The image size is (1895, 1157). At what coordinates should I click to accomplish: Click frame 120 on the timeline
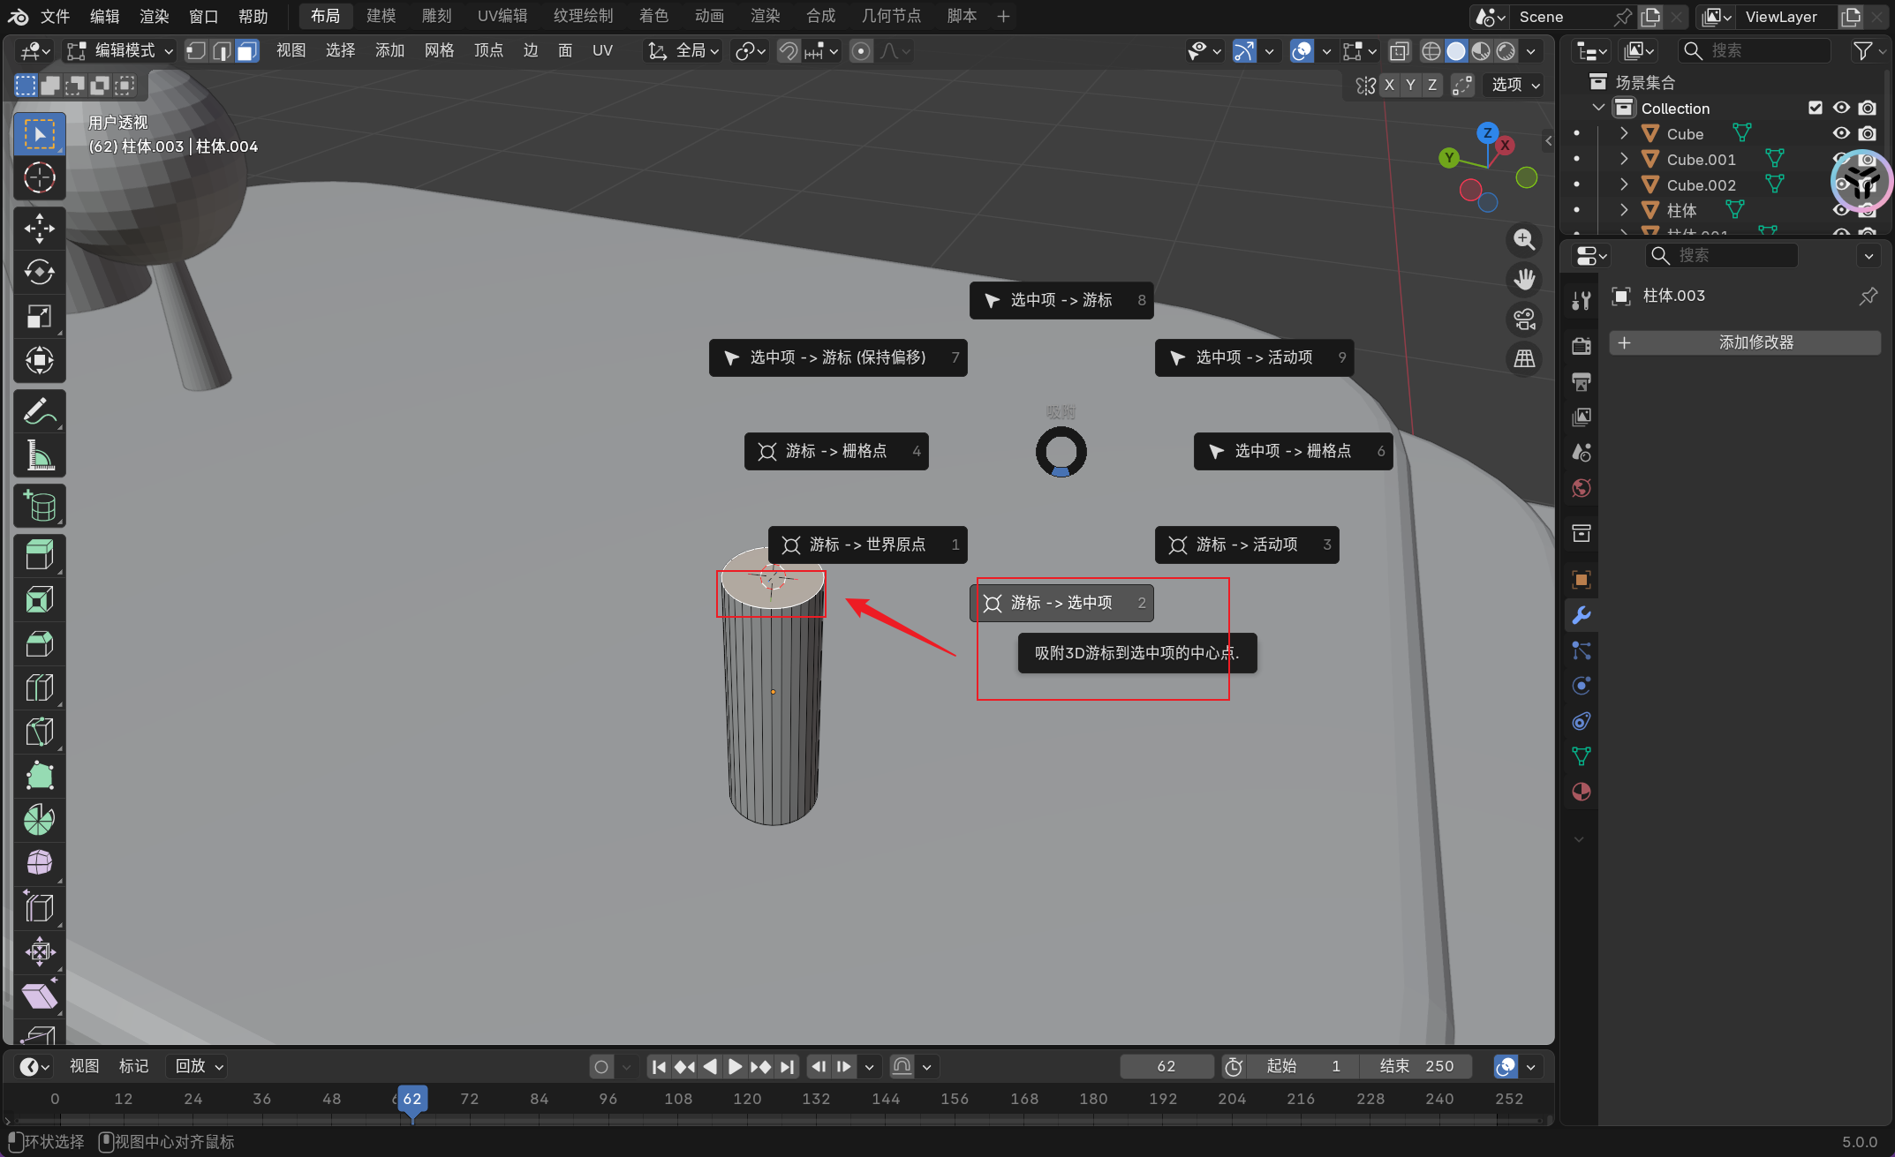point(747,1099)
